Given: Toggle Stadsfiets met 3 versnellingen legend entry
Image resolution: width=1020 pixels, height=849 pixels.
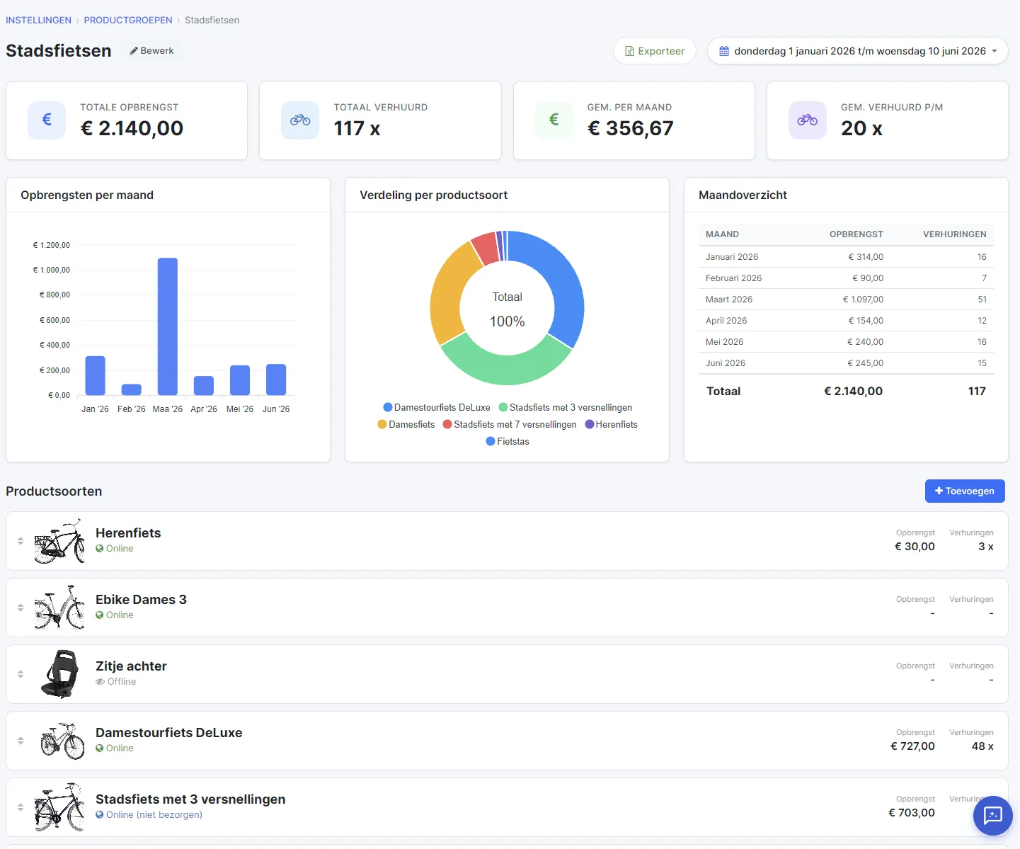Looking at the screenshot, I should point(566,407).
